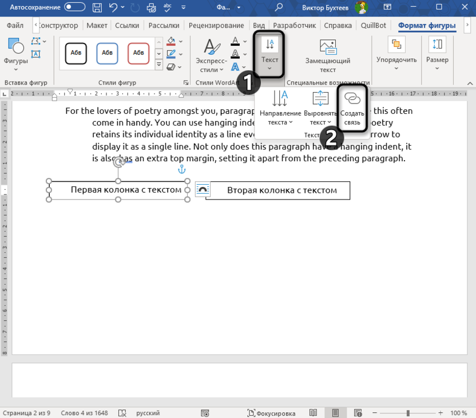The width and height of the screenshot is (476, 418).
Task: Click the zoom slider handle
Action: (x=408, y=413)
